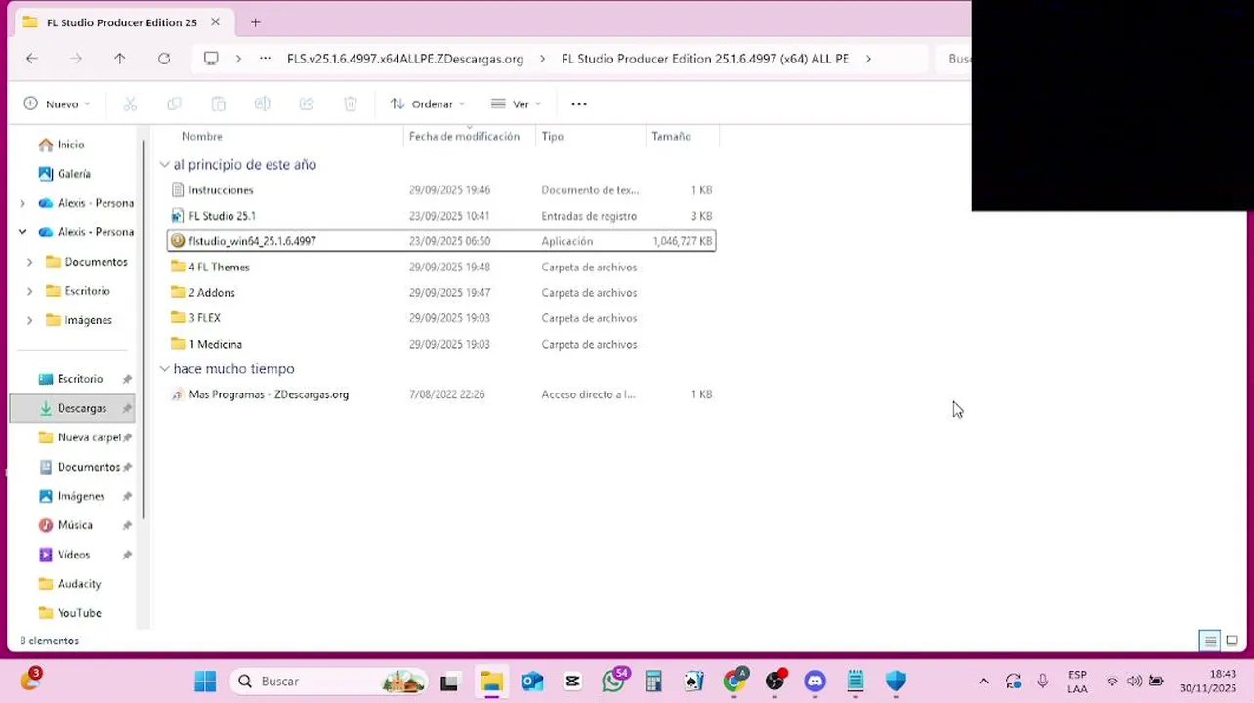Open the Delete (trash) toolbar icon

coord(351,103)
